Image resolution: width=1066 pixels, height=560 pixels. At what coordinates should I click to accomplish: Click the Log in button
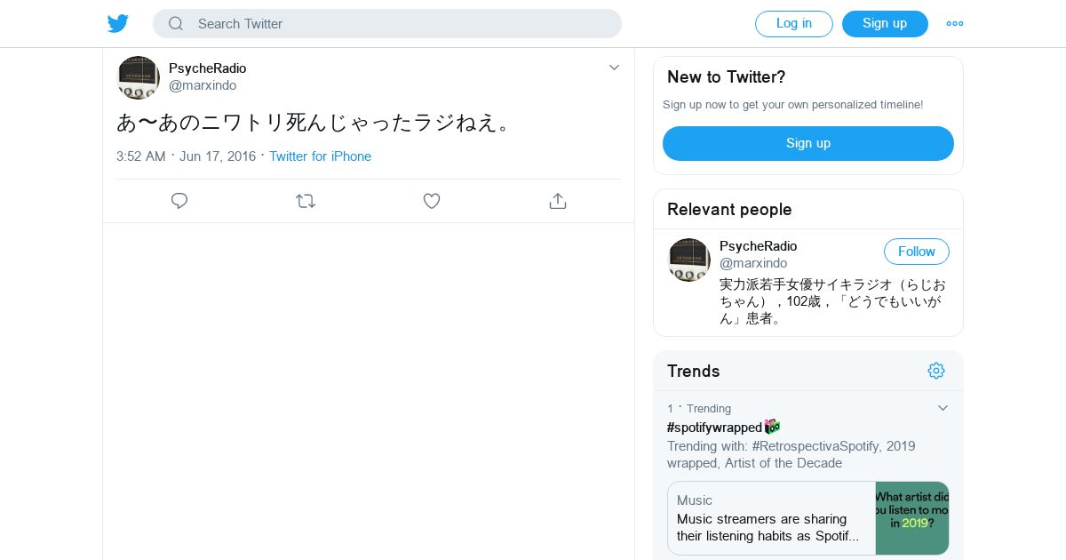click(794, 24)
